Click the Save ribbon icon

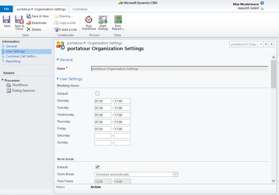[7, 19]
